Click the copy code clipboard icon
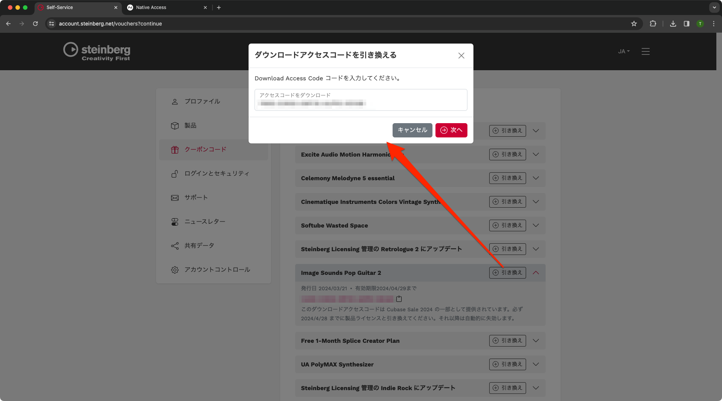Viewport: 722px width, 401px height. (x=399, y=299)
